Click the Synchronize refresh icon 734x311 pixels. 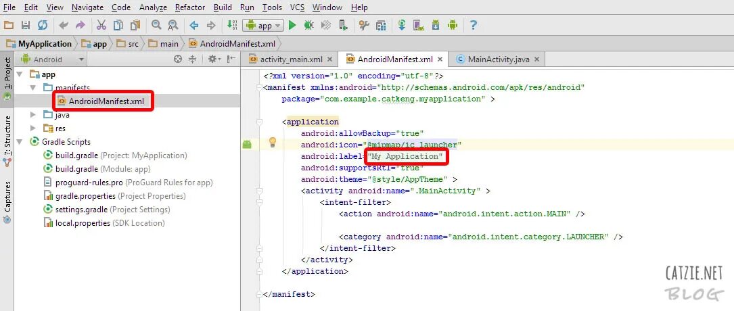(43, 25)
